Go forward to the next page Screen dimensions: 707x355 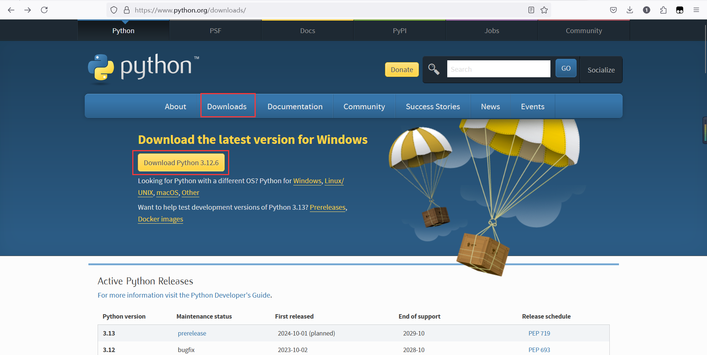point(28,10)
